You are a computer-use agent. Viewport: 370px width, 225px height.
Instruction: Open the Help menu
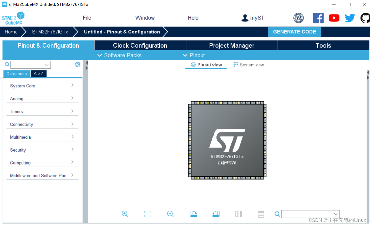(193, 18)
